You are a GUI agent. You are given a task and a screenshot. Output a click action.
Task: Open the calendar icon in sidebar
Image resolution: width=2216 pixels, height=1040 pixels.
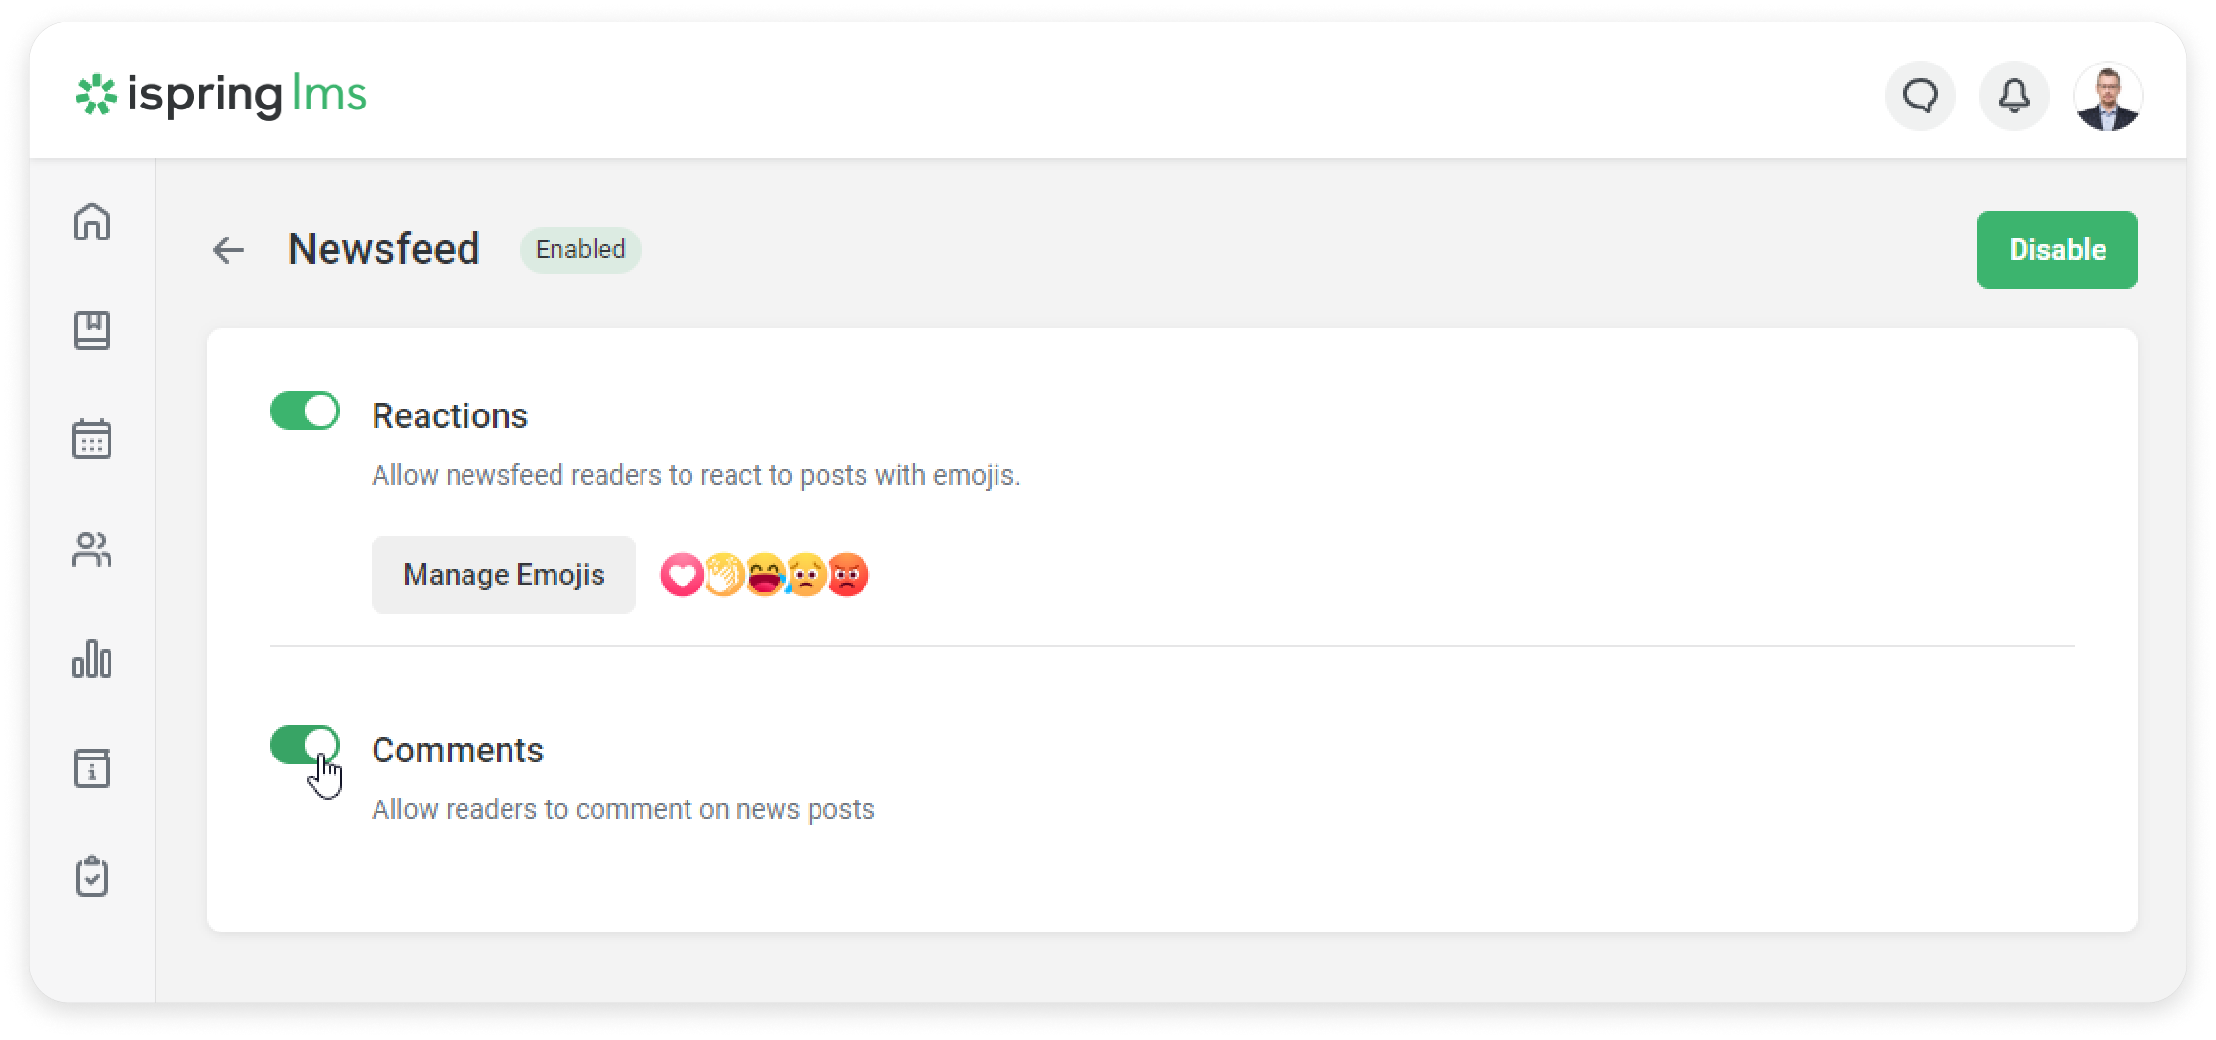(x=91, y=439)
